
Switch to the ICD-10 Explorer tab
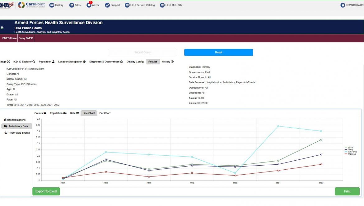(24, 62)
